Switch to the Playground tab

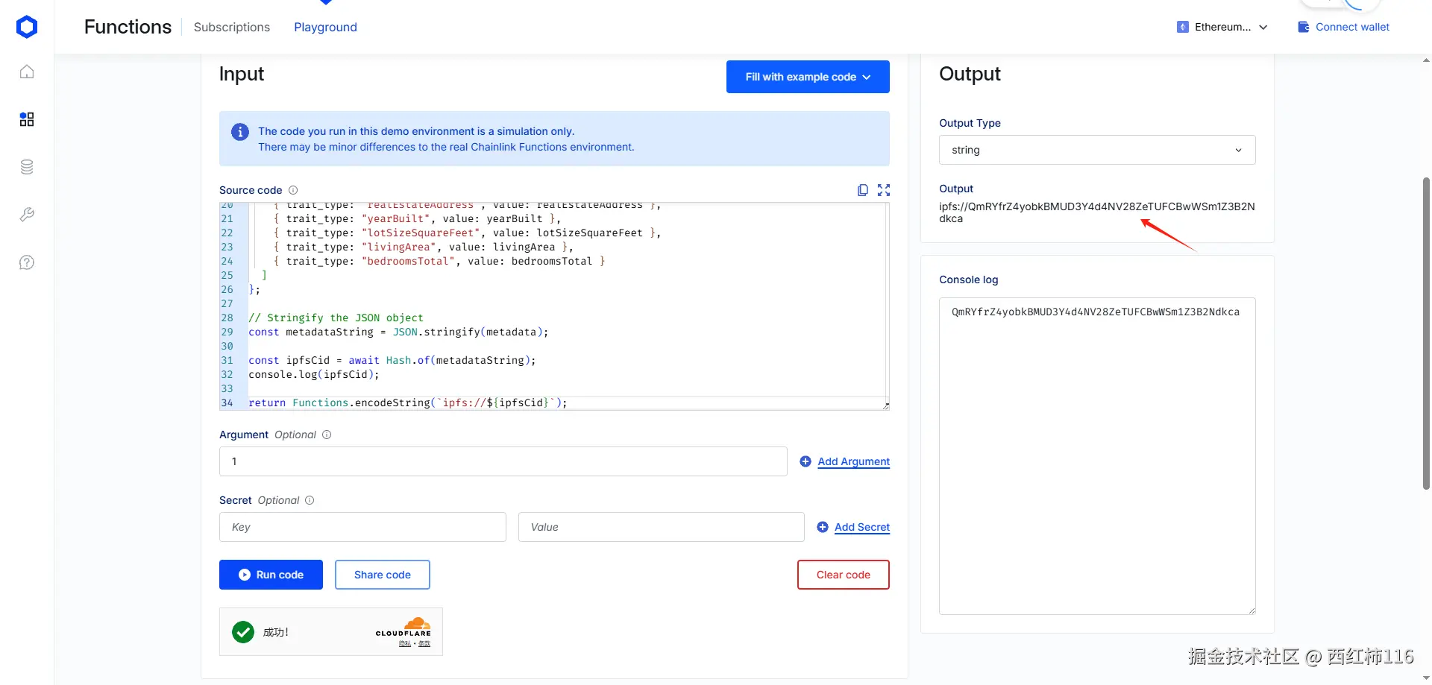(x=325, y=27)
